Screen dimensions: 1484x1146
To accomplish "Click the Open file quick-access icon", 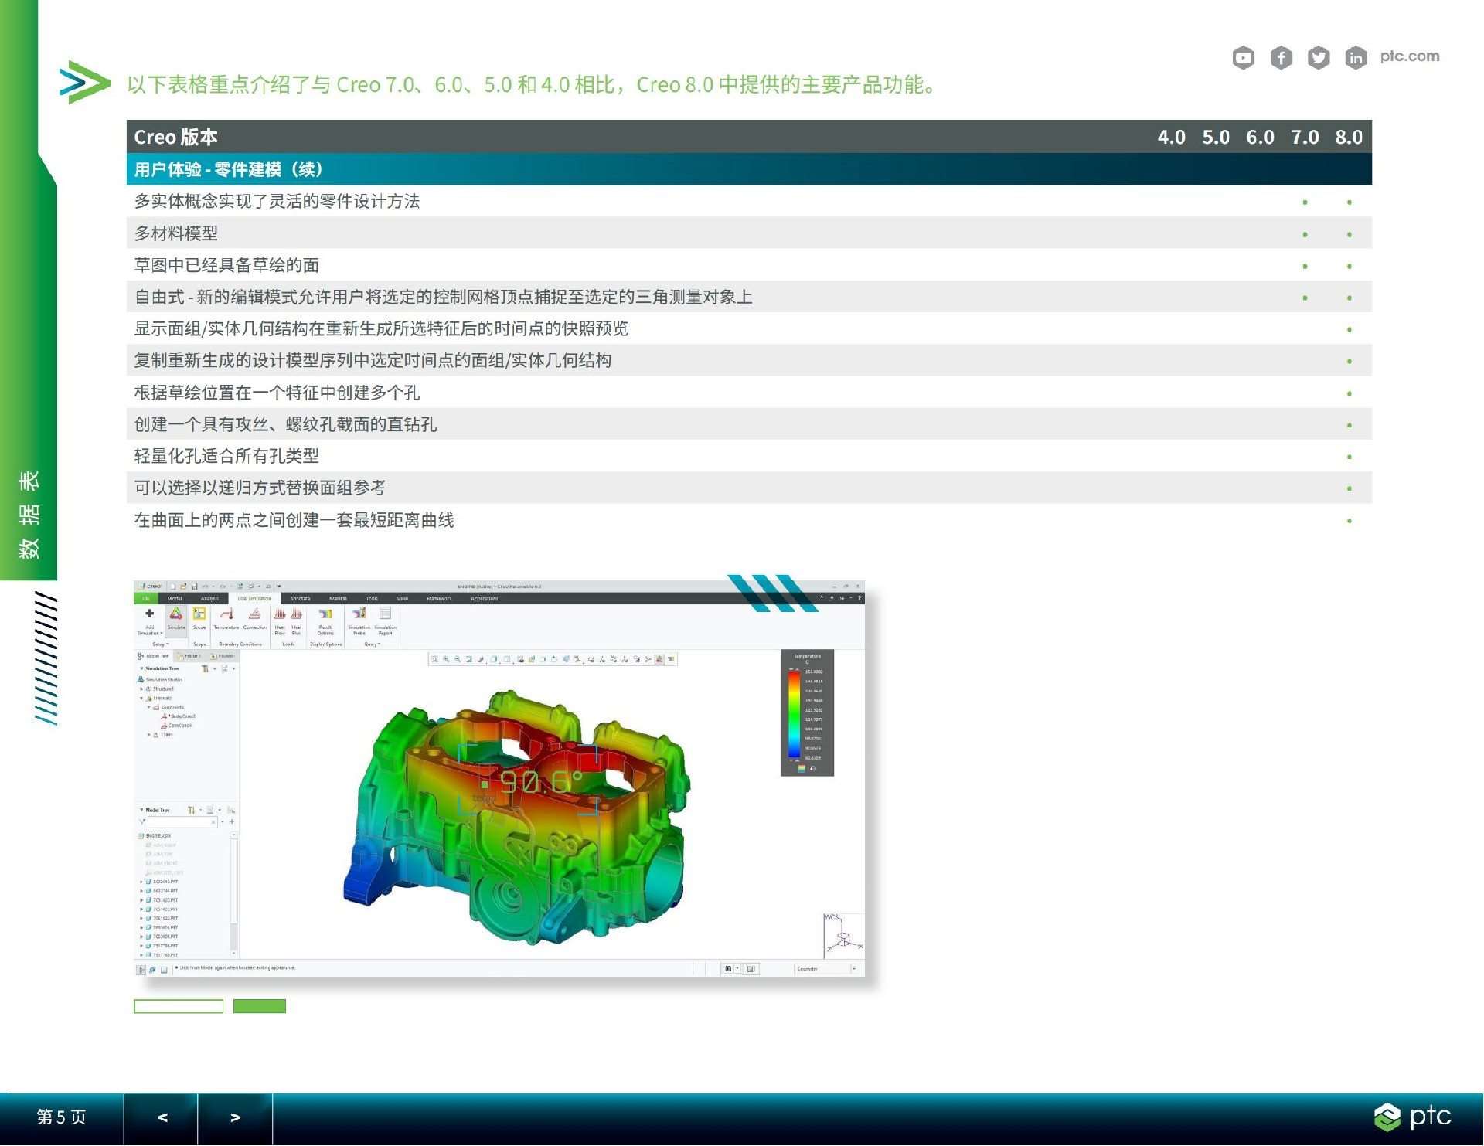I will click(x=183, y=587).
